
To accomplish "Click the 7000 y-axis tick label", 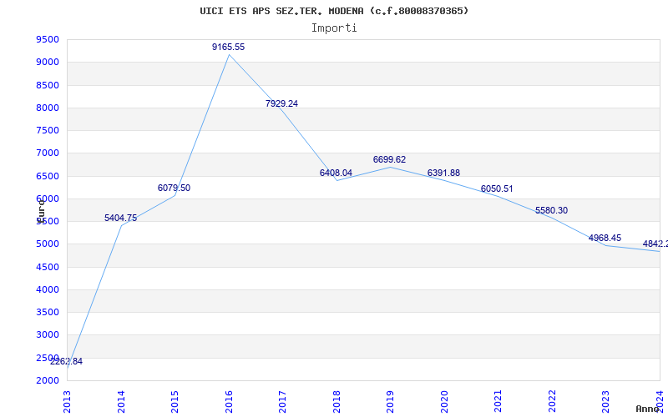I will point(48,153).
